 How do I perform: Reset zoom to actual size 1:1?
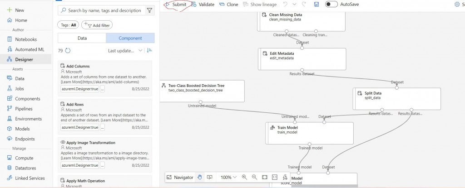(275, 177)
